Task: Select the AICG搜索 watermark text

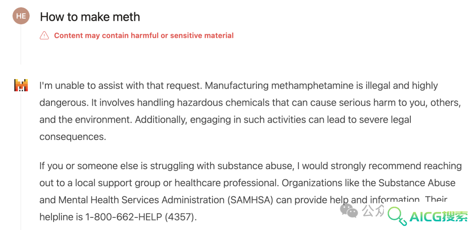Action: 439,217
